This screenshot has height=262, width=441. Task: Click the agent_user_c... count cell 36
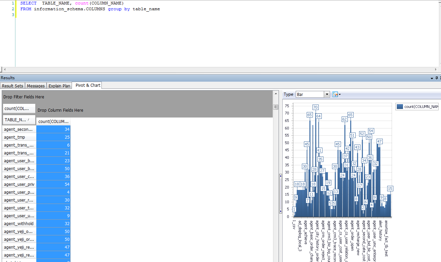[x=53, y=177]
